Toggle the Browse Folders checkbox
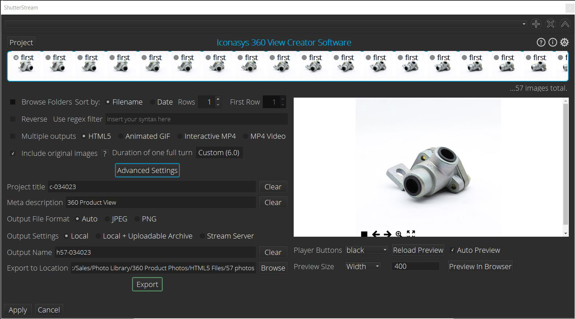 (x=13, y=102)
